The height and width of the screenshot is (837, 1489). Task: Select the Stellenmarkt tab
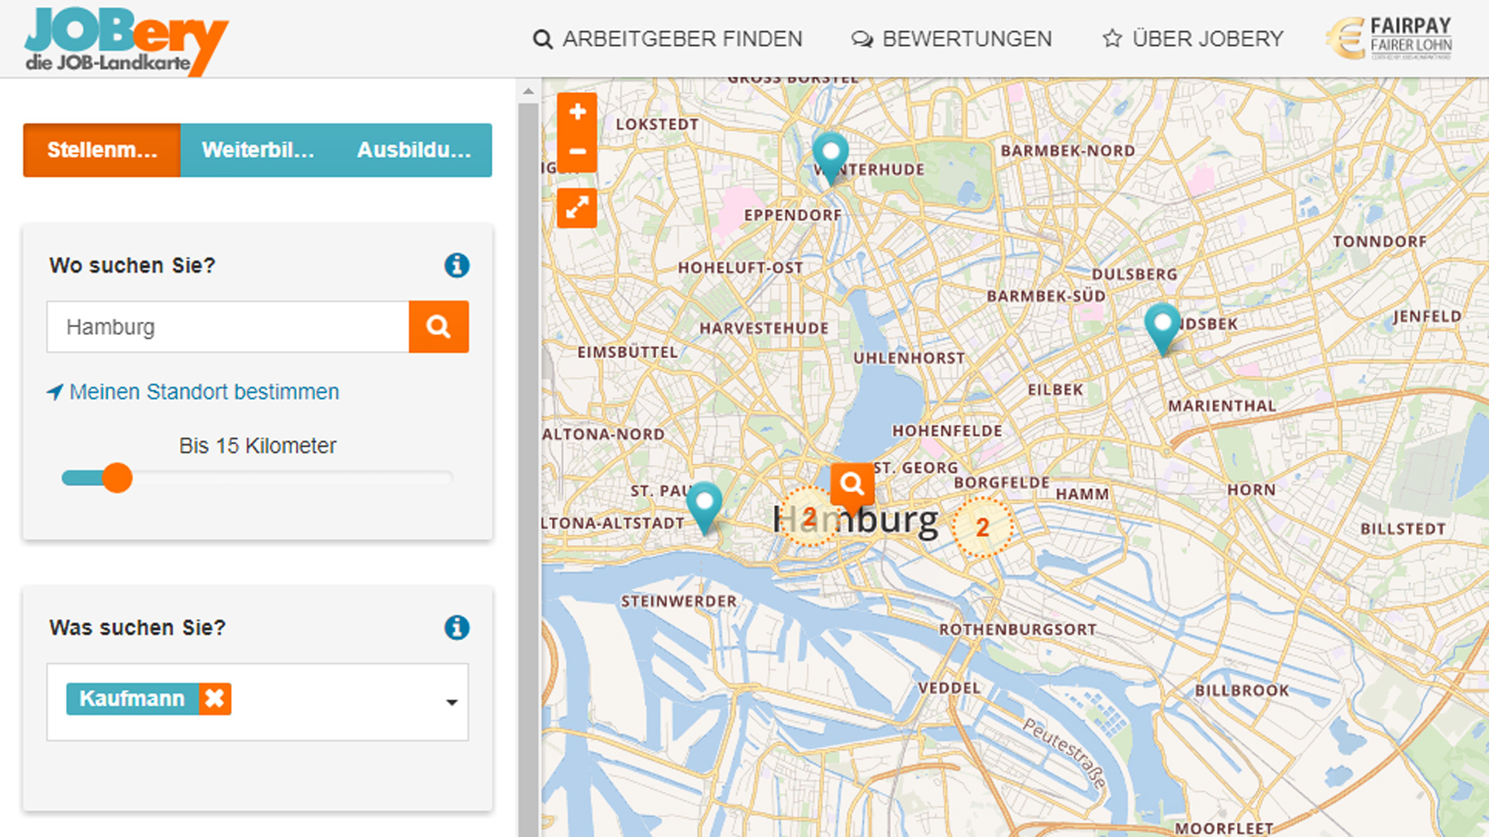click(x=102, y=150)
